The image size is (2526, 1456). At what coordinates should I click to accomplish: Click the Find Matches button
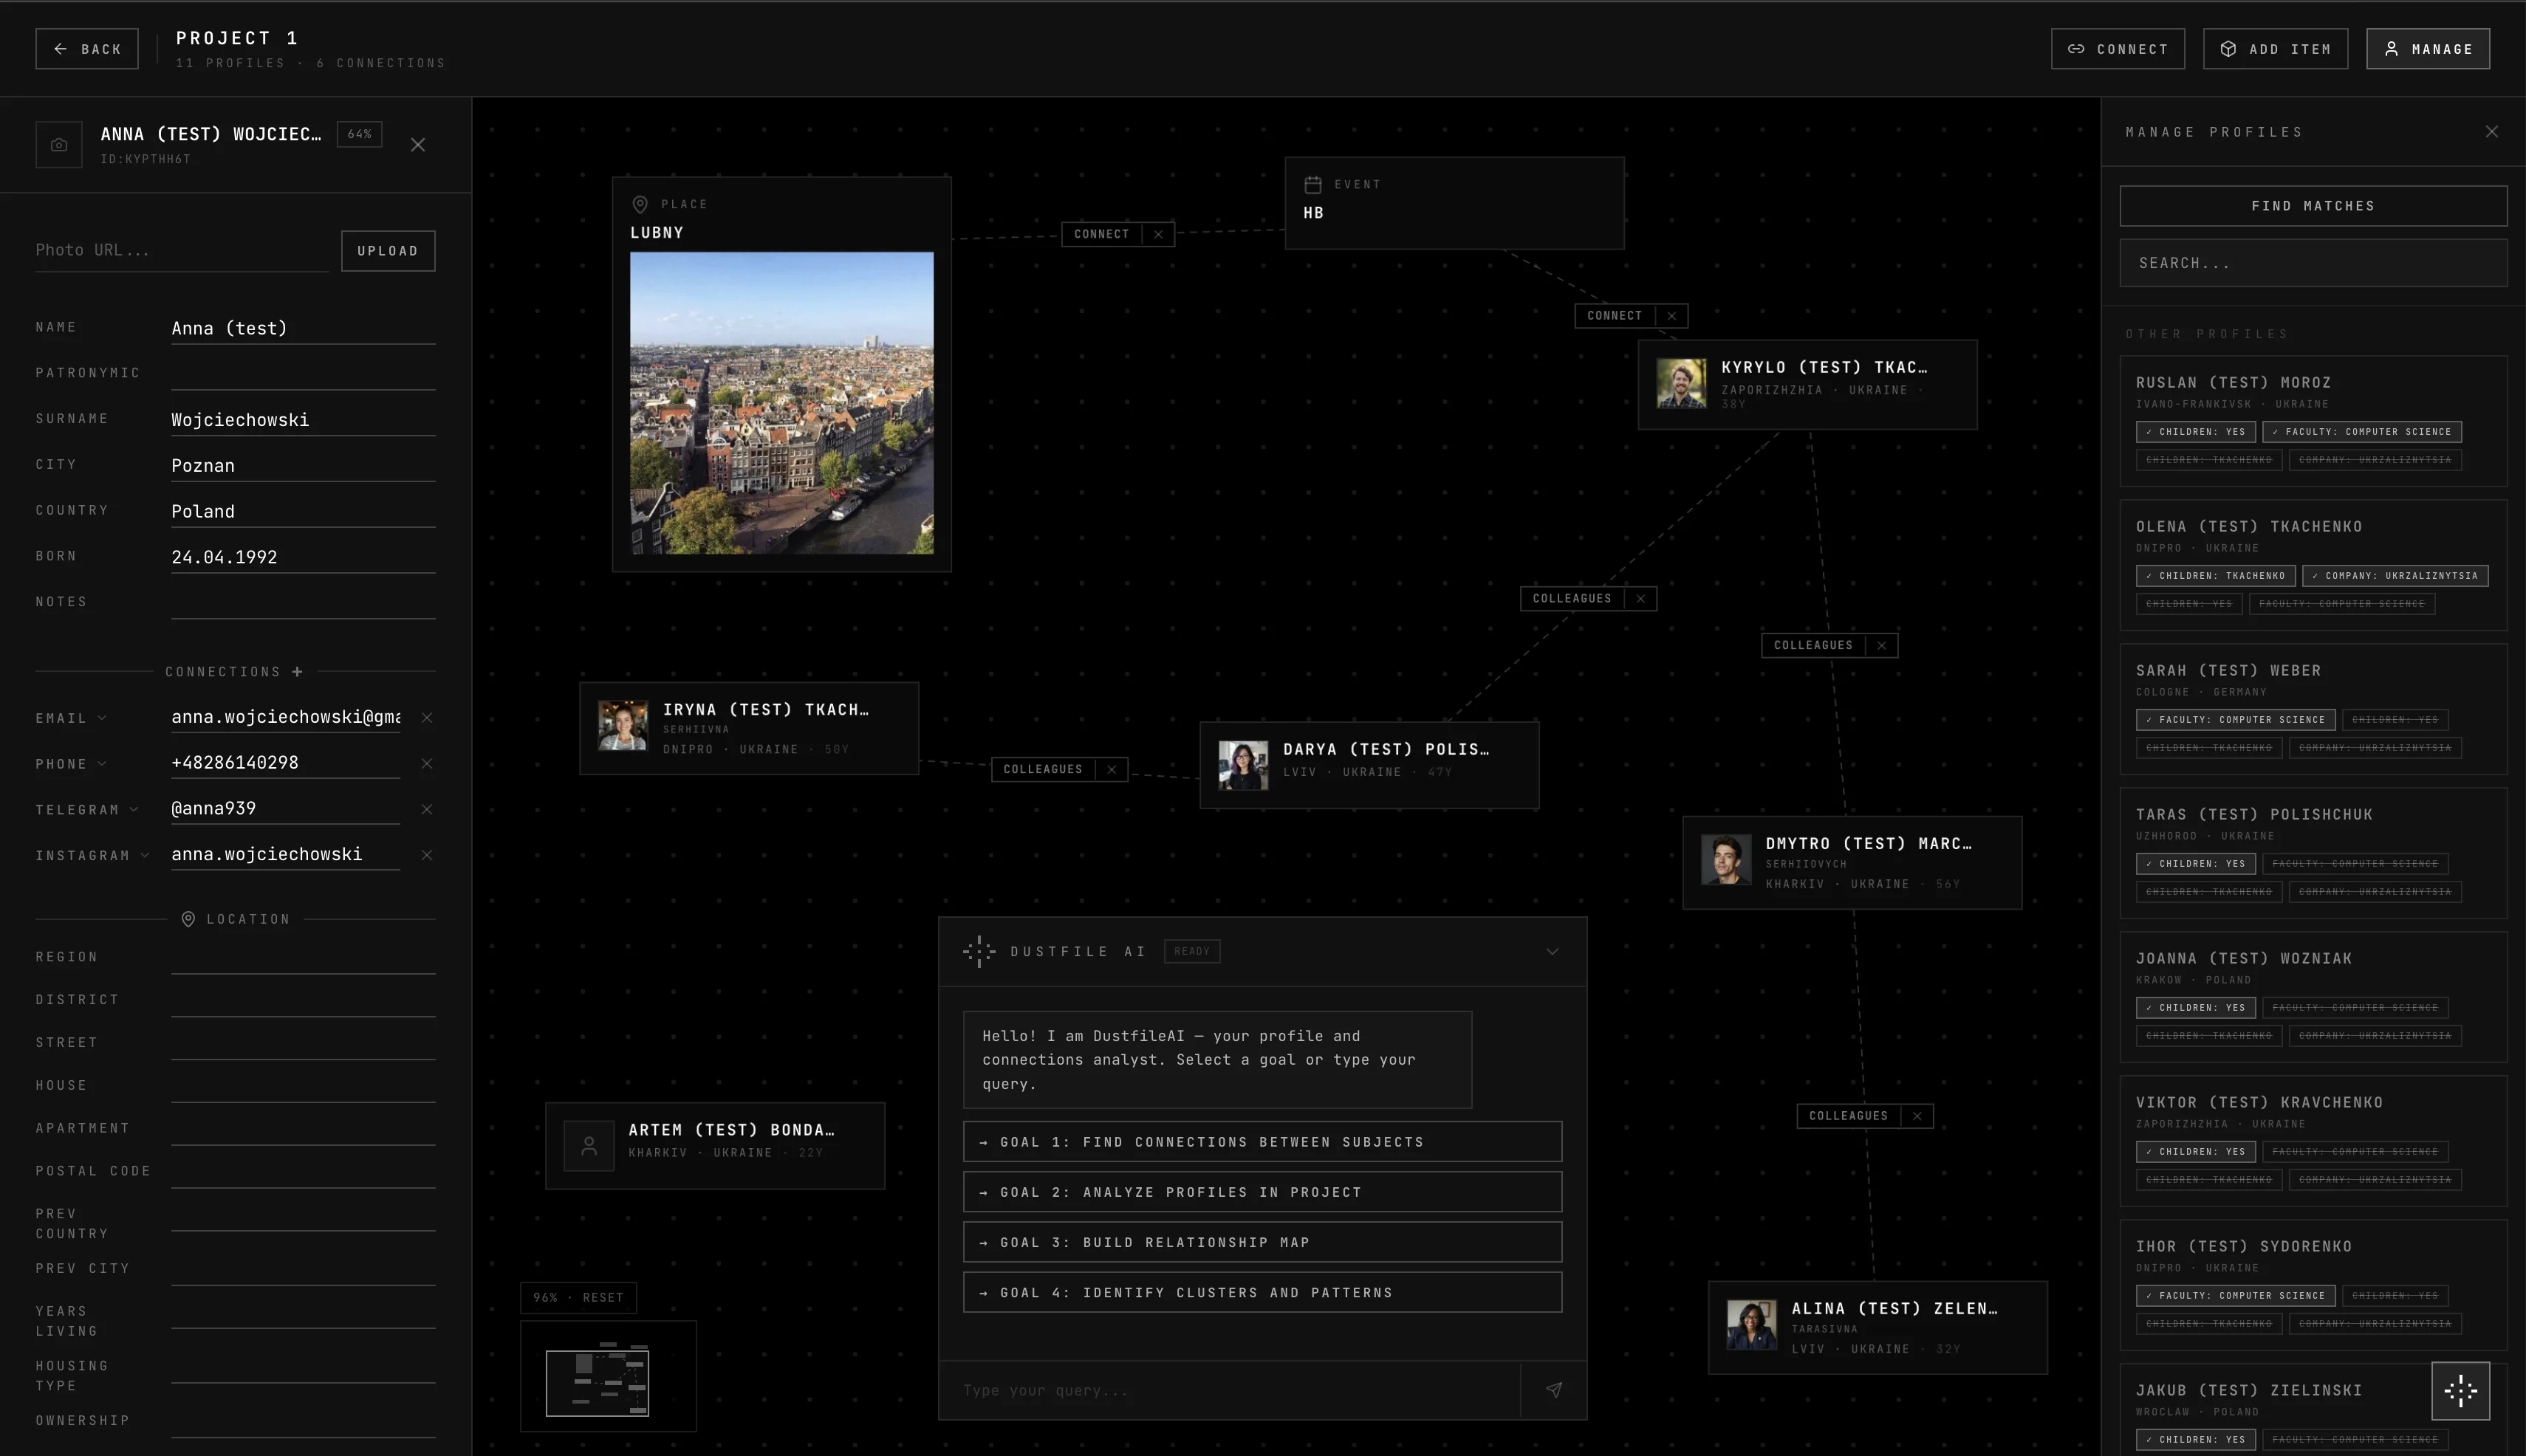coord(2313,206)
